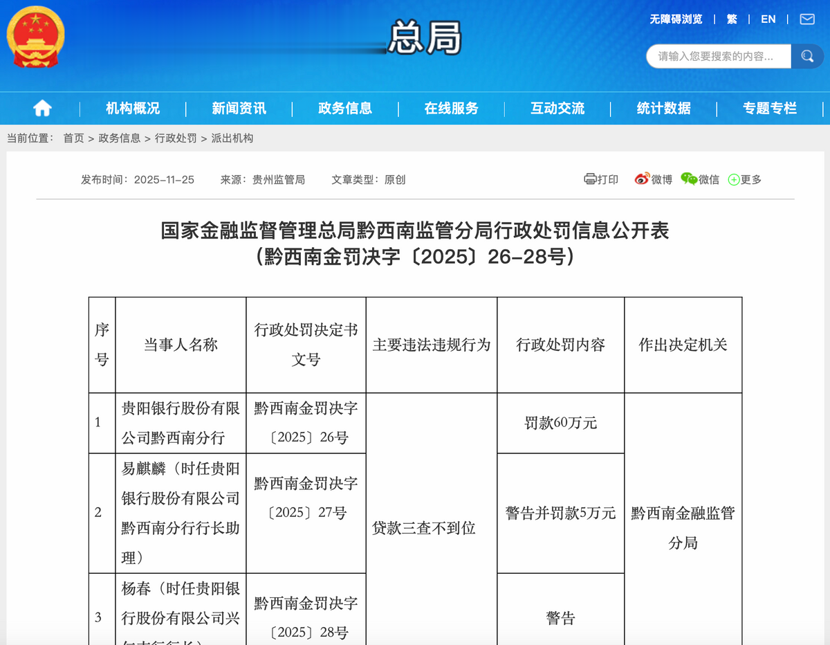This screenshot has height=645, width=830.
Task: Click the 当前位置 label
Action: pos(30,138)
